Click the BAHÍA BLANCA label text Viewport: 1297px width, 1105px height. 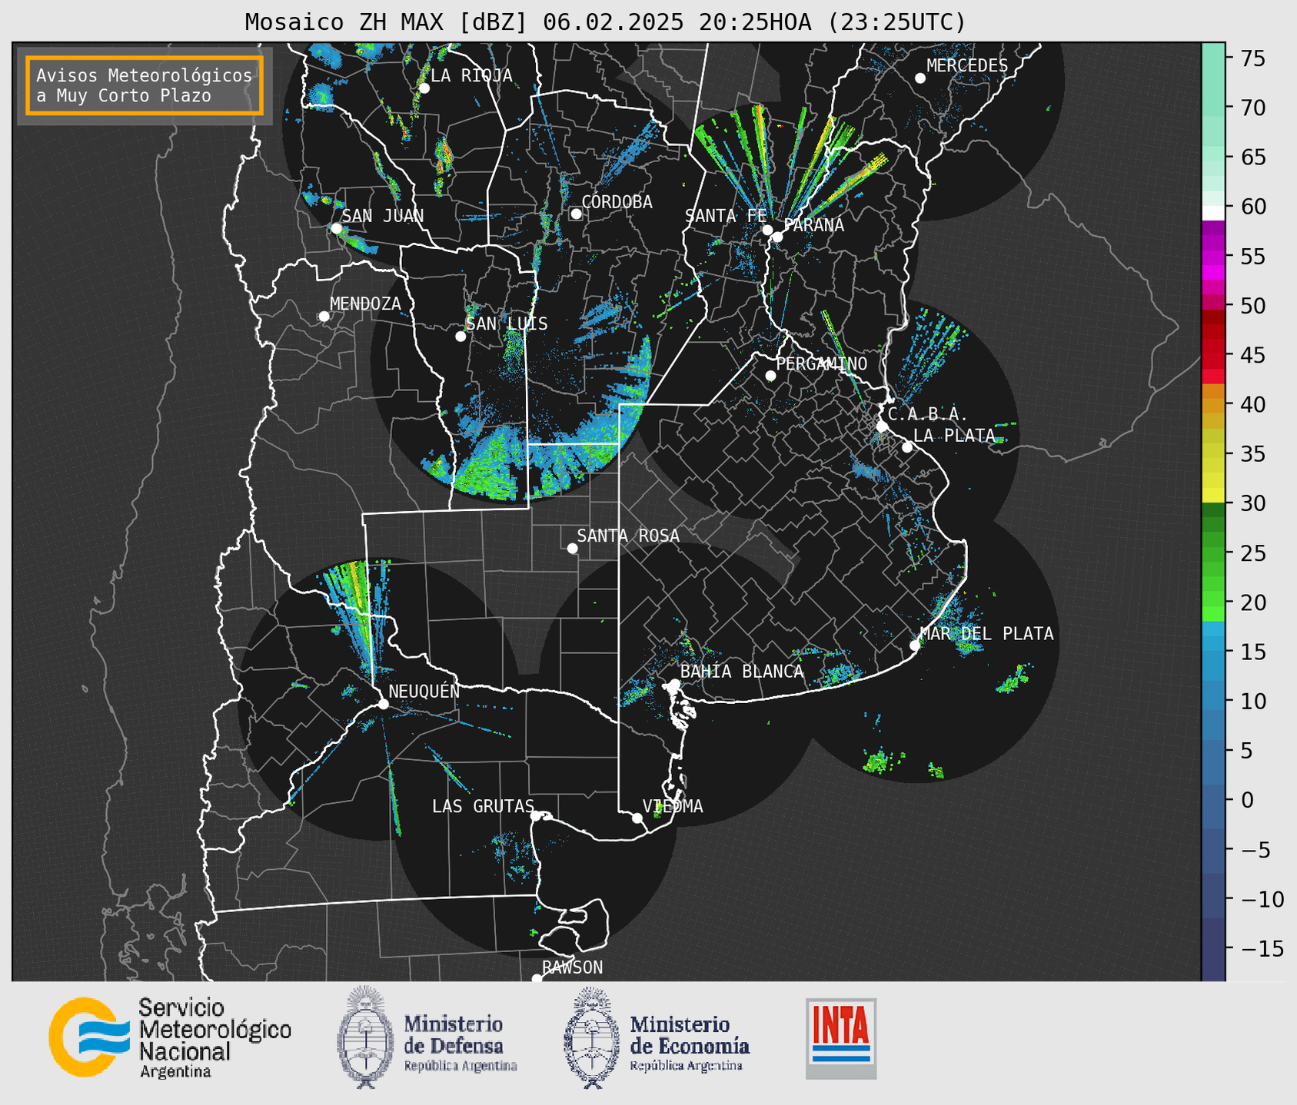click(742, 672)
